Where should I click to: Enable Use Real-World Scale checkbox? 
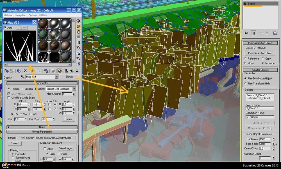9,97
